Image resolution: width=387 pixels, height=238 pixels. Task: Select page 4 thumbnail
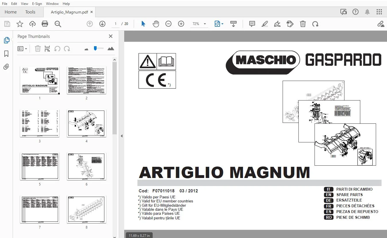pos(87,123)
